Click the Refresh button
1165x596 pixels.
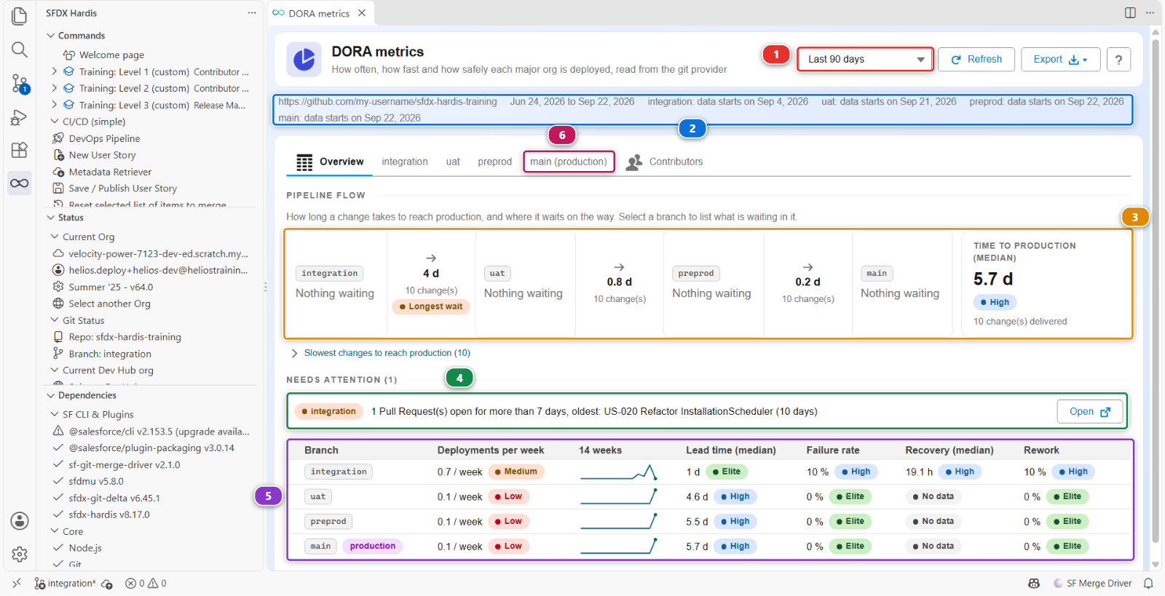(976, 60)
